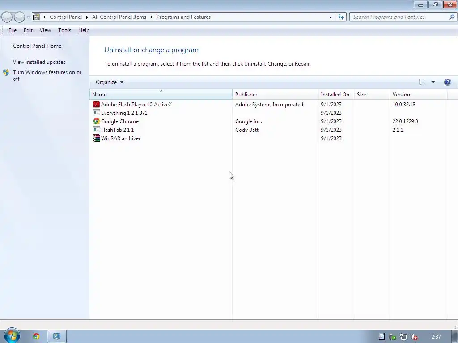This screenshot has width=458, height=343.
Task: Sort by the Installed On column header
Action: pyautogui.click(x=336, y=95)
